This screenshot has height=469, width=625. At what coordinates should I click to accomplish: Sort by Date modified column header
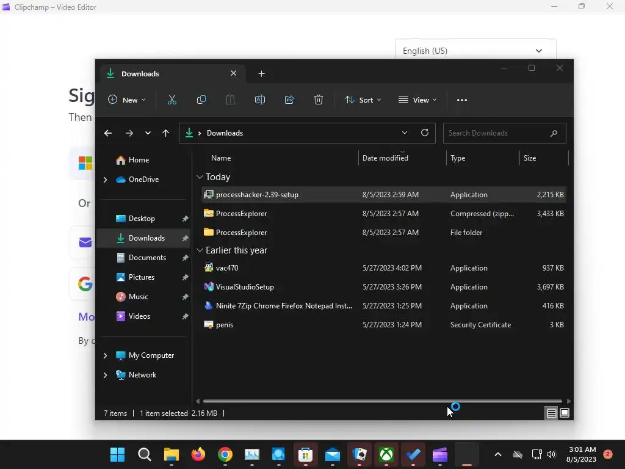click(x=385, y=158)
